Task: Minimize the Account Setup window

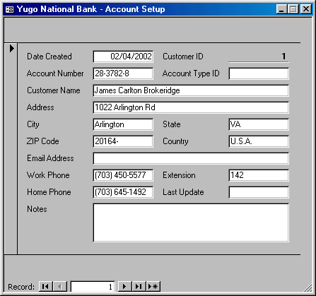Action: pos(281,9)
